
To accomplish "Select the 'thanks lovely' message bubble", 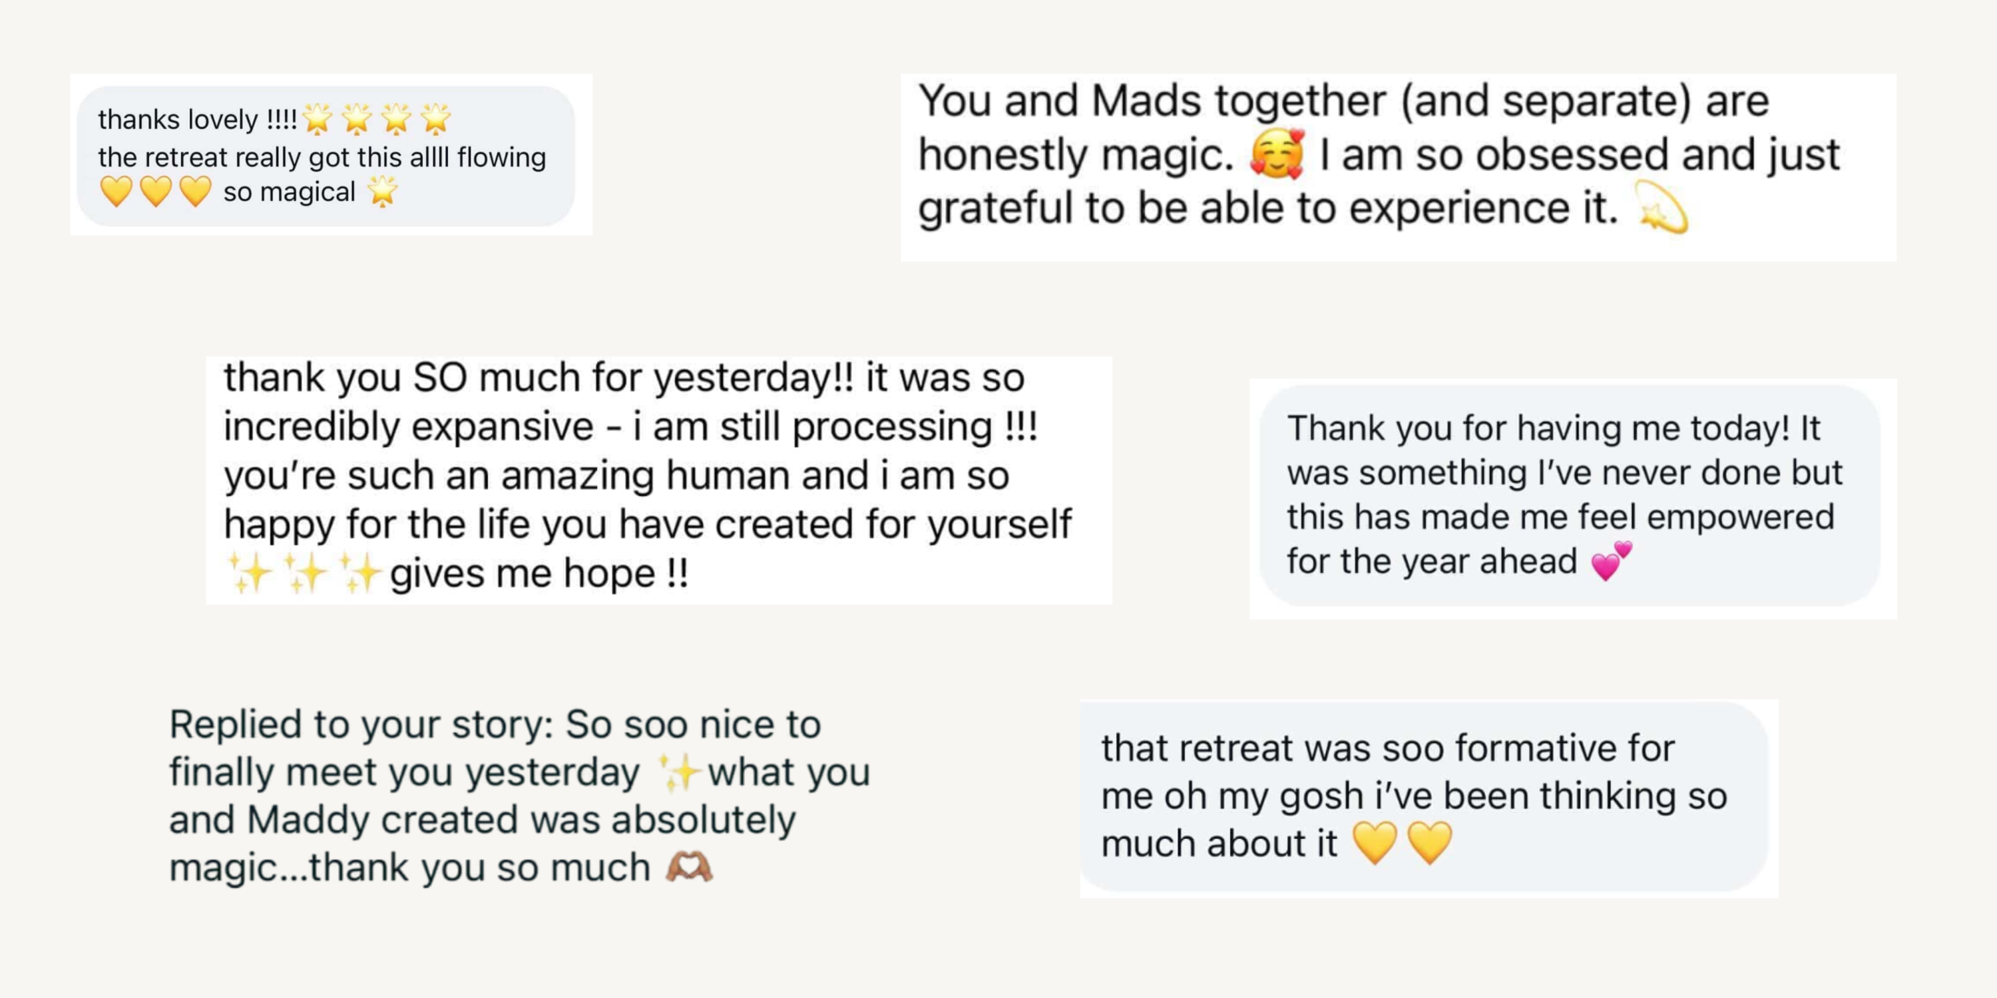I will [x=326, y=156].
